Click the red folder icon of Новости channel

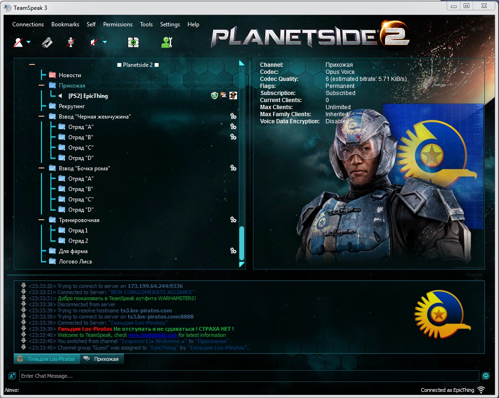point(52,75)
